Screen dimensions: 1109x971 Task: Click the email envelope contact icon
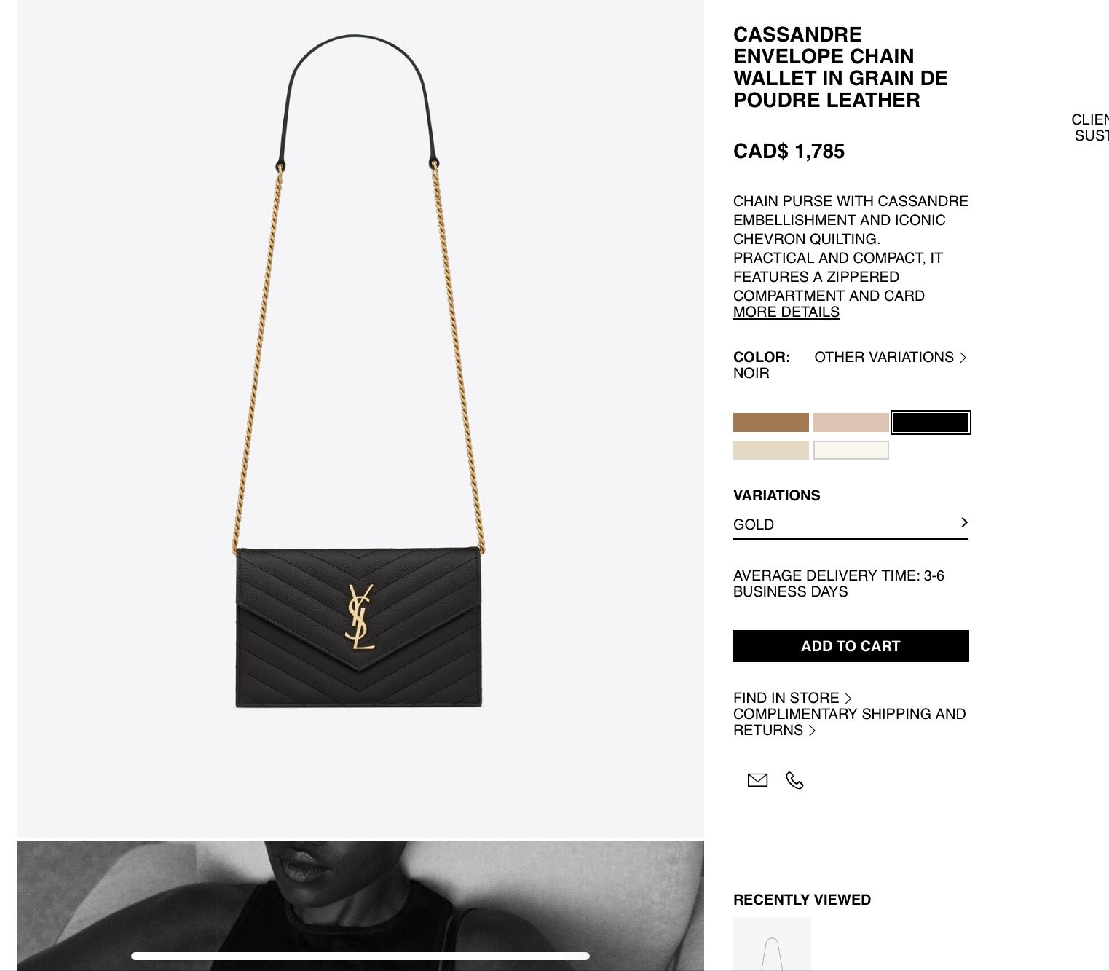(757, 780)
